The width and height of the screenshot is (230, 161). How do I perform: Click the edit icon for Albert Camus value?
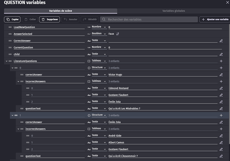pos(221,142)
